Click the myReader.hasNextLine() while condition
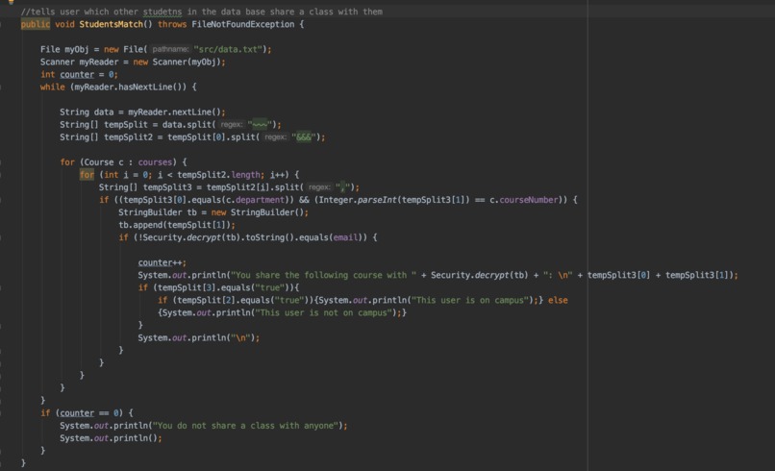 (128, 87)
